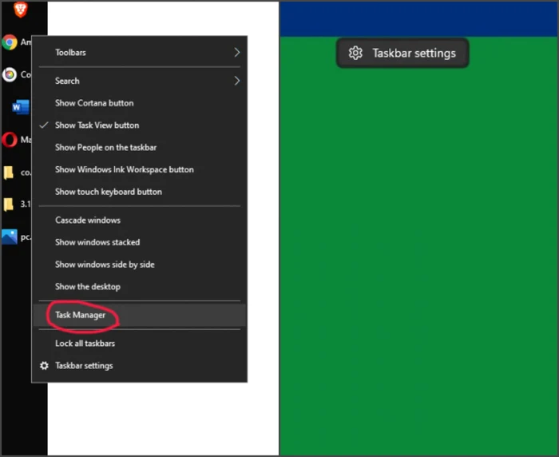This screenshot has height=457, width=559.
Task: Toggle Lock all taskbars
Action: click(x=140, y=344)
